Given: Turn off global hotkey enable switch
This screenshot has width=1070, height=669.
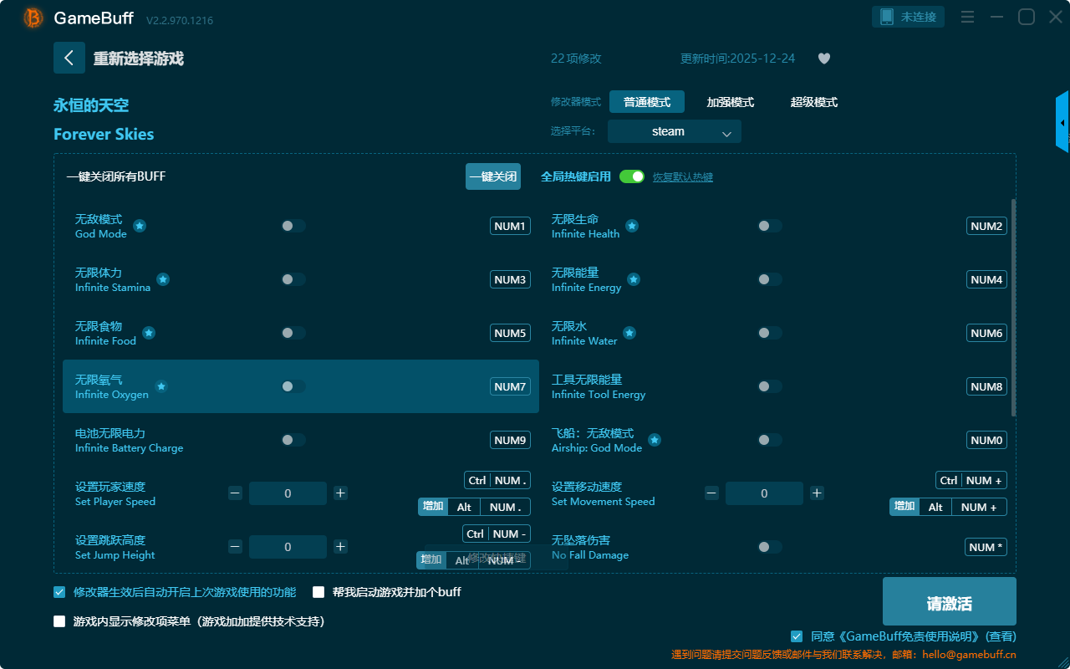Looking at the screenshot, I should point(632,176).
